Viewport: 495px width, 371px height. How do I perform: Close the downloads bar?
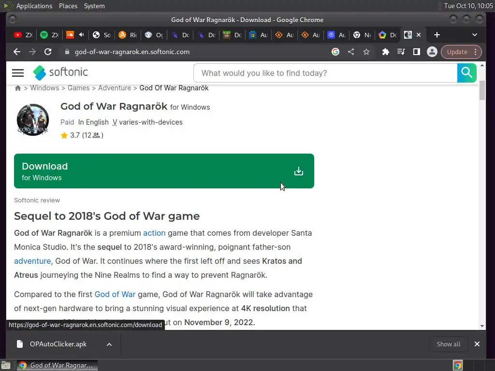click(477, 344)
